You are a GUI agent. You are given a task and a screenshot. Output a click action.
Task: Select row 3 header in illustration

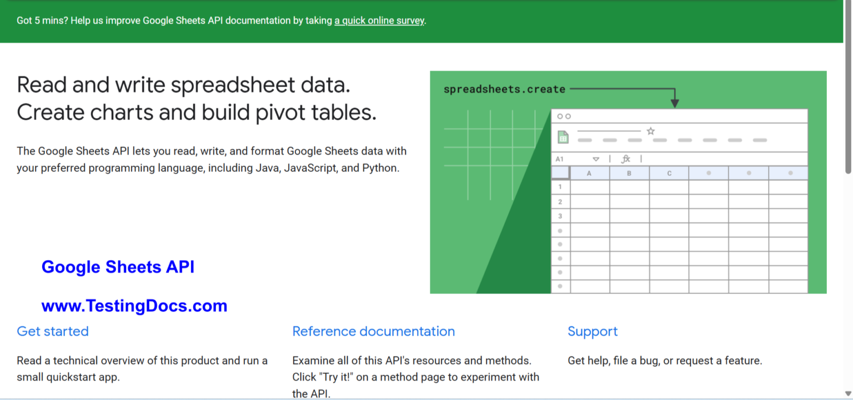pyautogui.click(x=560, y=216)
